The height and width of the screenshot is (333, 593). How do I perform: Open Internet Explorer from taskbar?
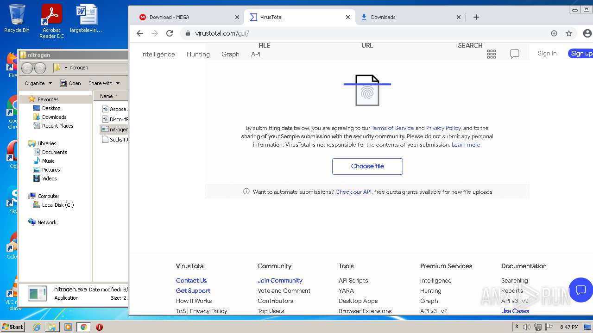pyautogui.click(x=37, y=327)
